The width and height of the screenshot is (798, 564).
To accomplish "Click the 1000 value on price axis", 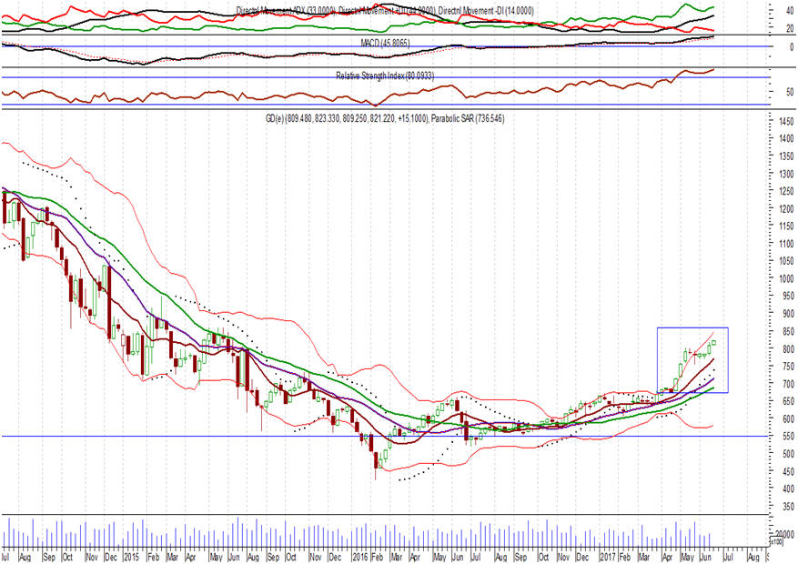I will 781,278.
